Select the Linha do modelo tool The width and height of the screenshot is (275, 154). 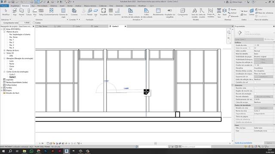click(202, 13)
